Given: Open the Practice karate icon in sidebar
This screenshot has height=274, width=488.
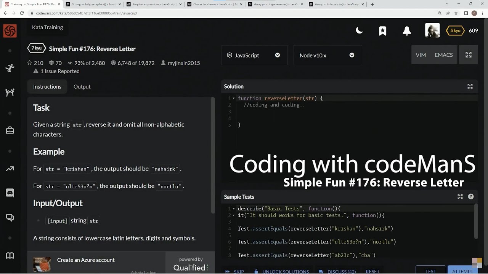Looking at the screenshot, I should pos(10,68).
